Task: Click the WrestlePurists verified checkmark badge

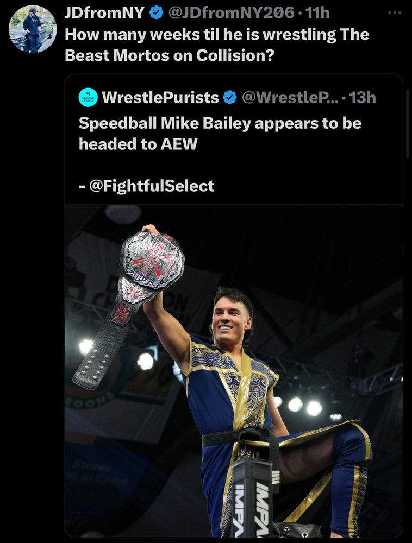Action: [x=229, y=98]
